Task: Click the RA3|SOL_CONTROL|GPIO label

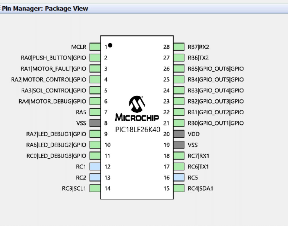Action: click(54, 91)
